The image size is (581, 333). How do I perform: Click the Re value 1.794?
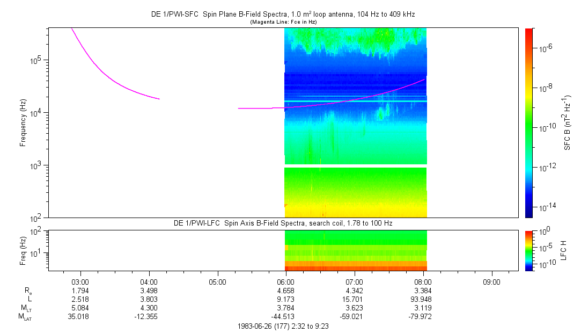coord(80,291)
